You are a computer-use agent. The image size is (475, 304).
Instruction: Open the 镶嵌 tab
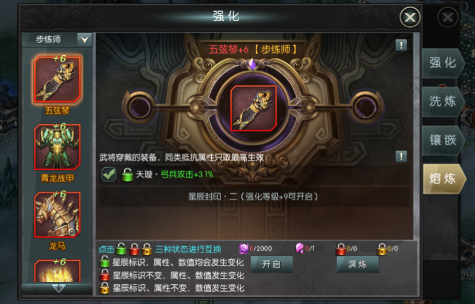tap(443, 140)
